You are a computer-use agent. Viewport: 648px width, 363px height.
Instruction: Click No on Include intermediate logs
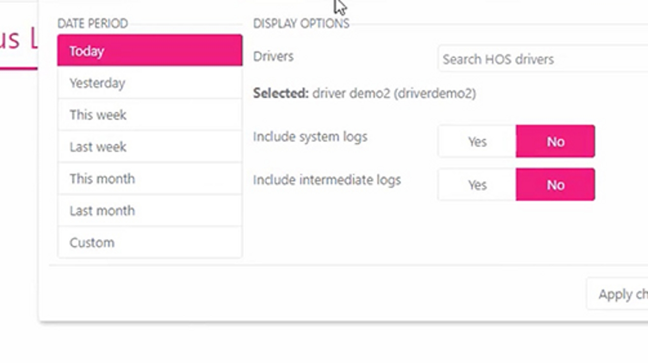[x=555, y=185]
